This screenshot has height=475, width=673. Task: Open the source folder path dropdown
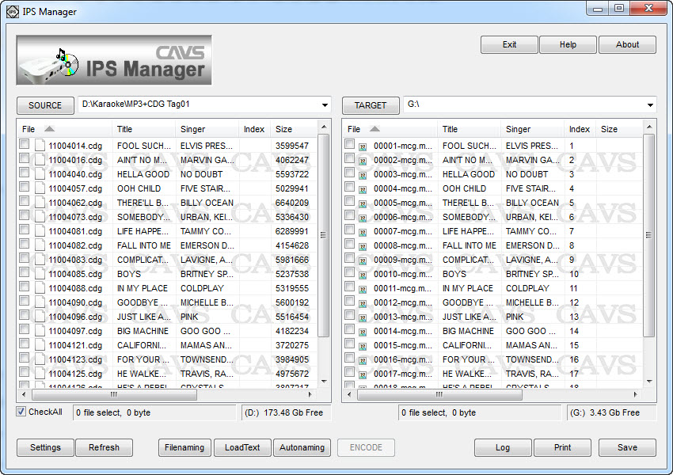tap(325, 105)
